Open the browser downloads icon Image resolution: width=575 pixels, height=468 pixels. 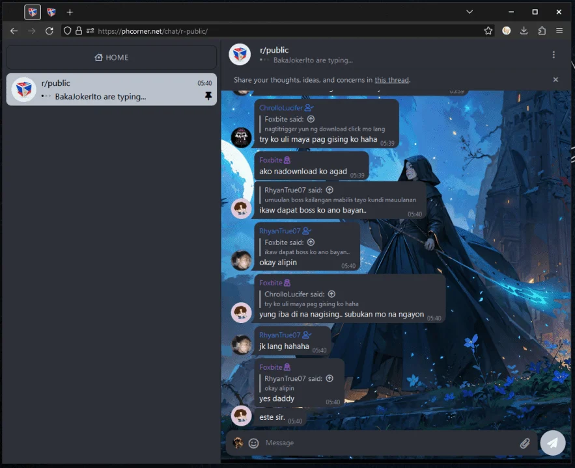coord(524,31)
